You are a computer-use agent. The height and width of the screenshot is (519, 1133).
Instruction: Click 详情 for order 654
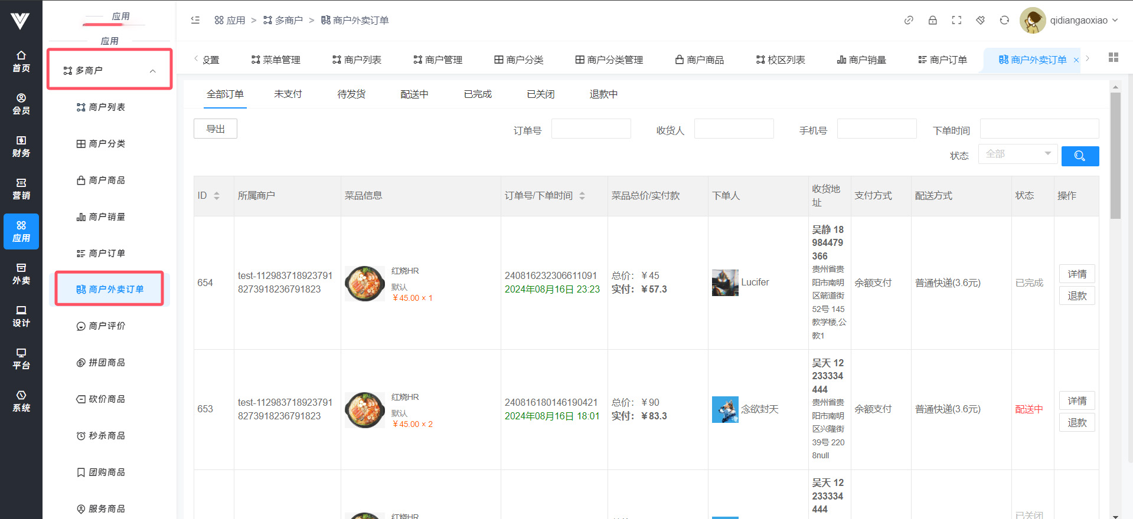(x=1076, y=274)
